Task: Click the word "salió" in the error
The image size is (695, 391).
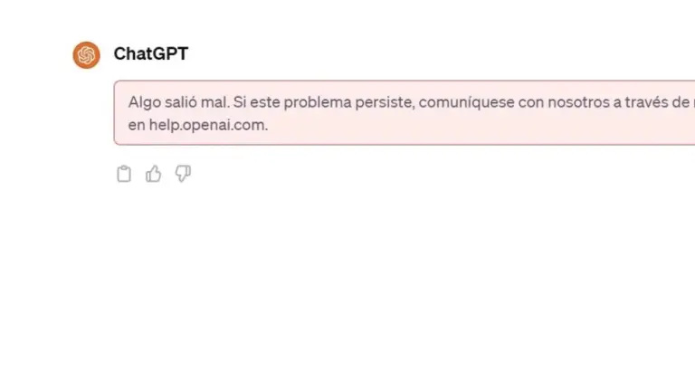Action: (x=181, y=102)
